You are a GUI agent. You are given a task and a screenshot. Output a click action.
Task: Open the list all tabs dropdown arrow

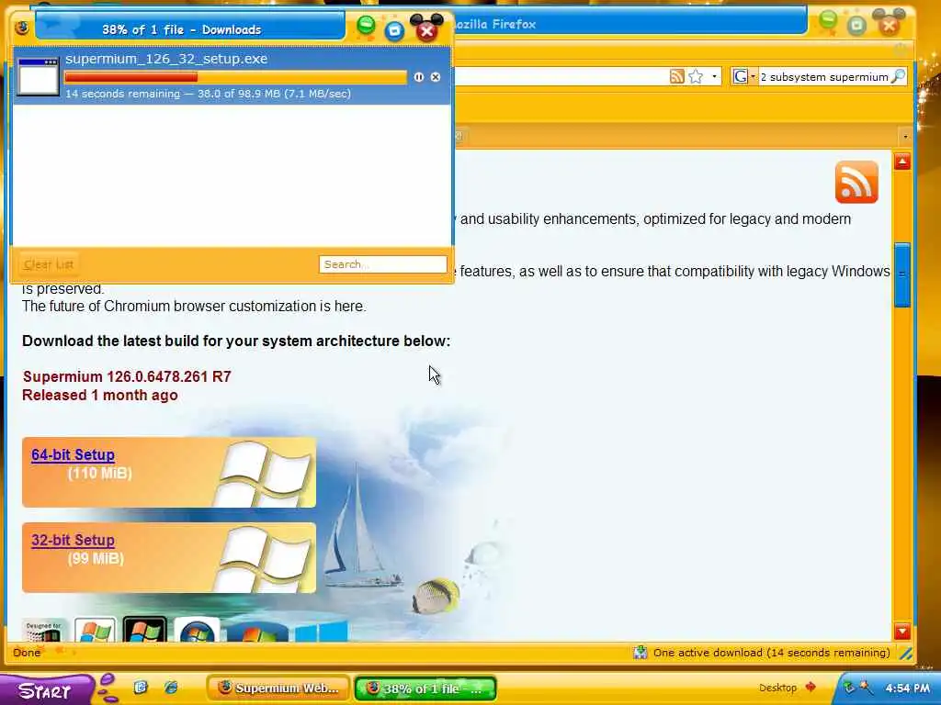(905, 137)
